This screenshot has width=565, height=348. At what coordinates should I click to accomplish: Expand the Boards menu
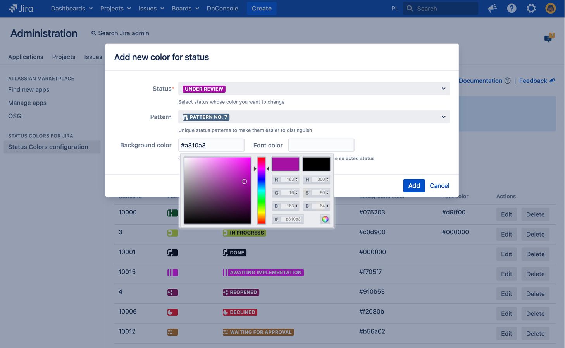point(185,8)
